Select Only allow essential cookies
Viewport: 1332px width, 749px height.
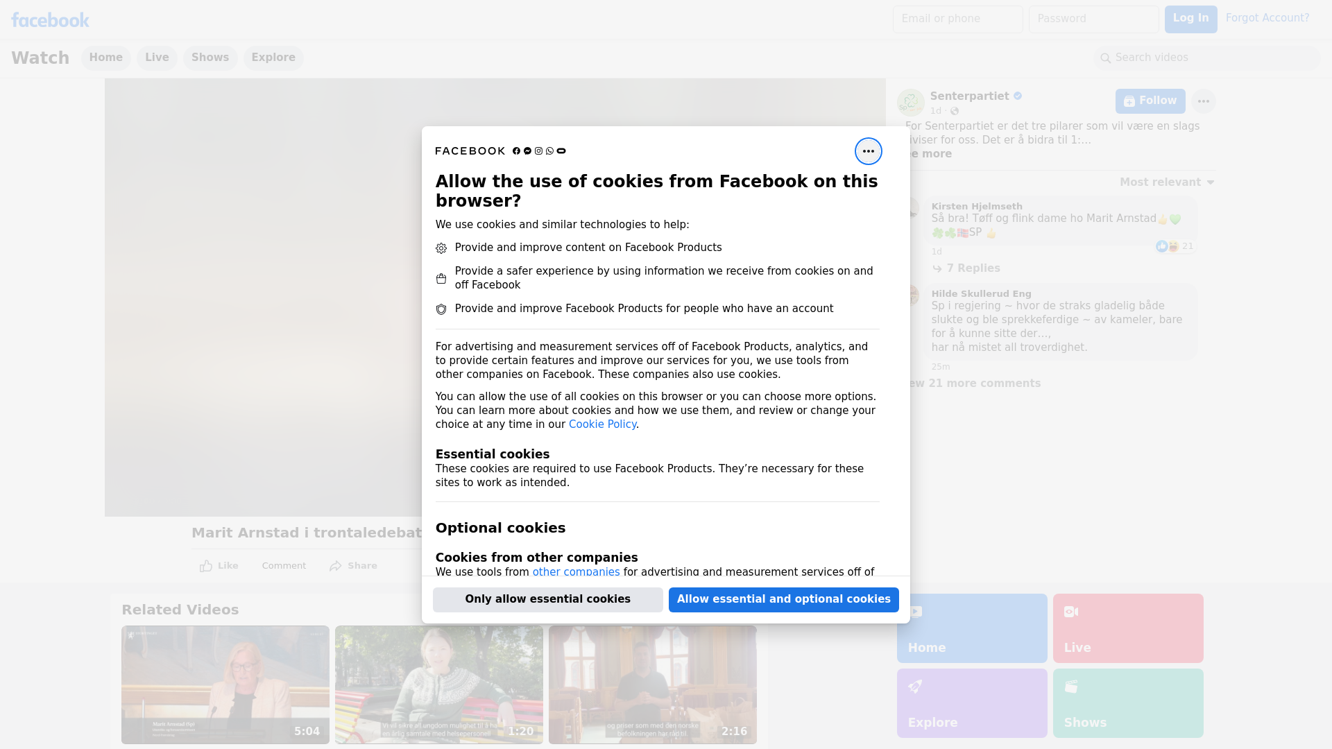(x=548, y=600)
